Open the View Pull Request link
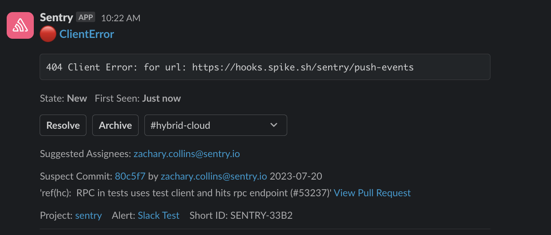 [372, 193]
